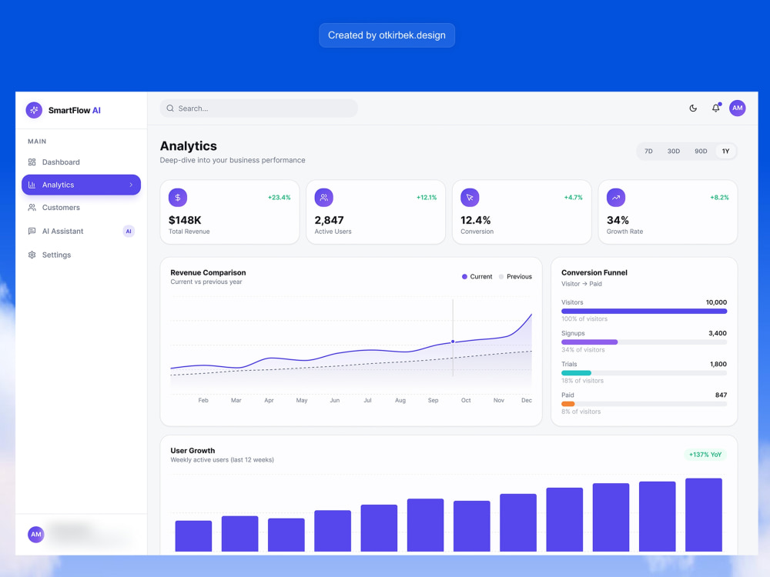Click the trend arrow icon on Growth Rate card
Viewport: 770px width, 577px height.
(x=616, y=197)
